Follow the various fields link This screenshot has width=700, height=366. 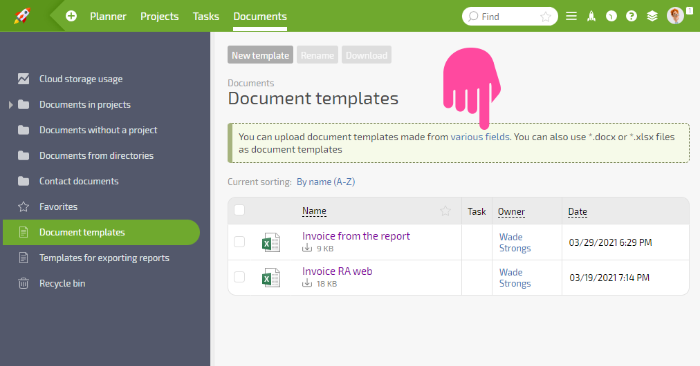pyautogui.click(x=480, y=137)
